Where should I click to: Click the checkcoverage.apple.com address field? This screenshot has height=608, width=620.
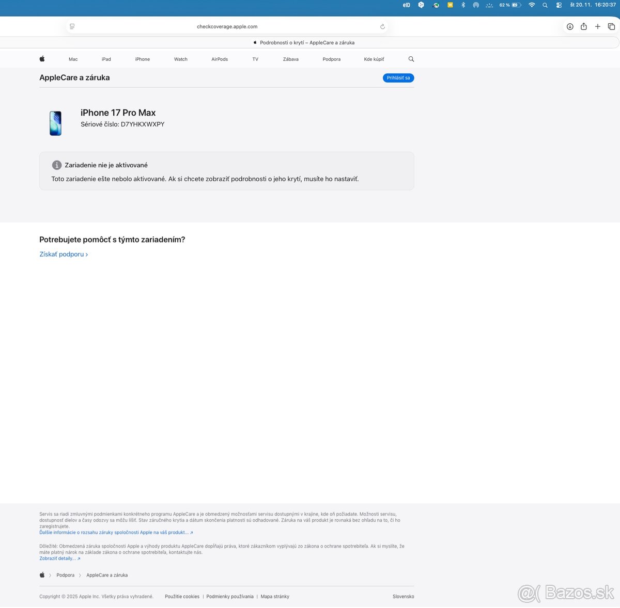pyautogui.click(x=227, y=27)
